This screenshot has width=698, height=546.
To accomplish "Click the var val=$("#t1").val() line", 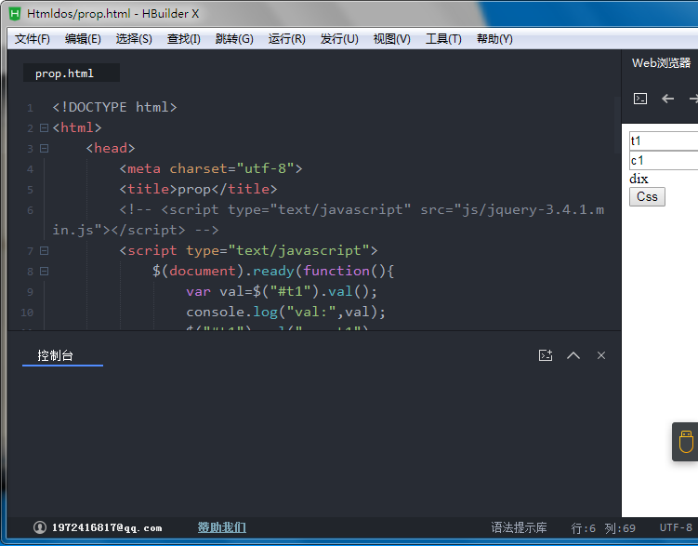I will click(282, 292).
